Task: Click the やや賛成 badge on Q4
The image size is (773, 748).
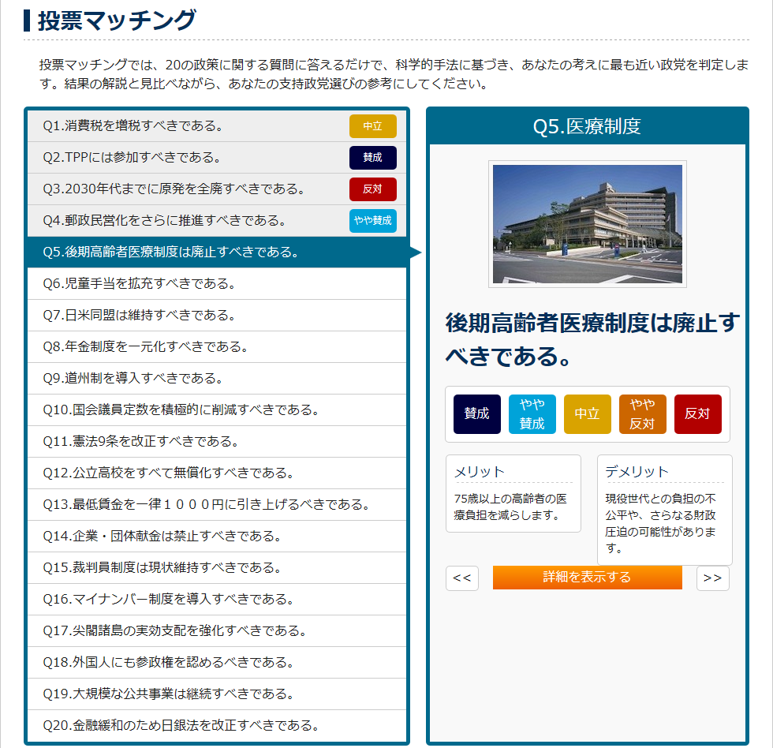Action: (x=373, y=221)
